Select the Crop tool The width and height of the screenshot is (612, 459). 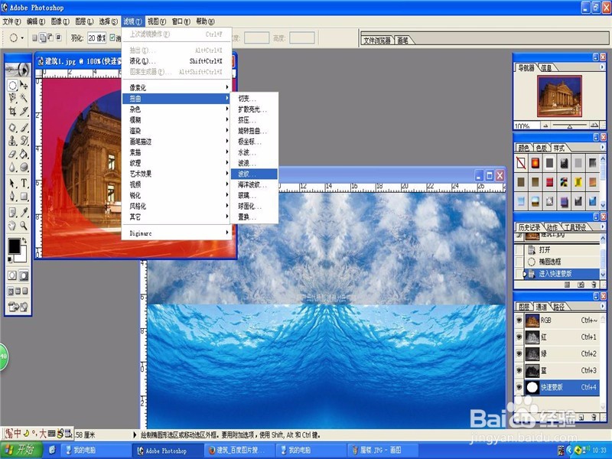[12, 112]
